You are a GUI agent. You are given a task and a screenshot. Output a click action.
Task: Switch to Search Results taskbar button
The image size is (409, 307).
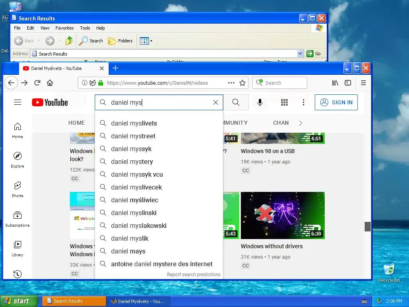(74, 301)
